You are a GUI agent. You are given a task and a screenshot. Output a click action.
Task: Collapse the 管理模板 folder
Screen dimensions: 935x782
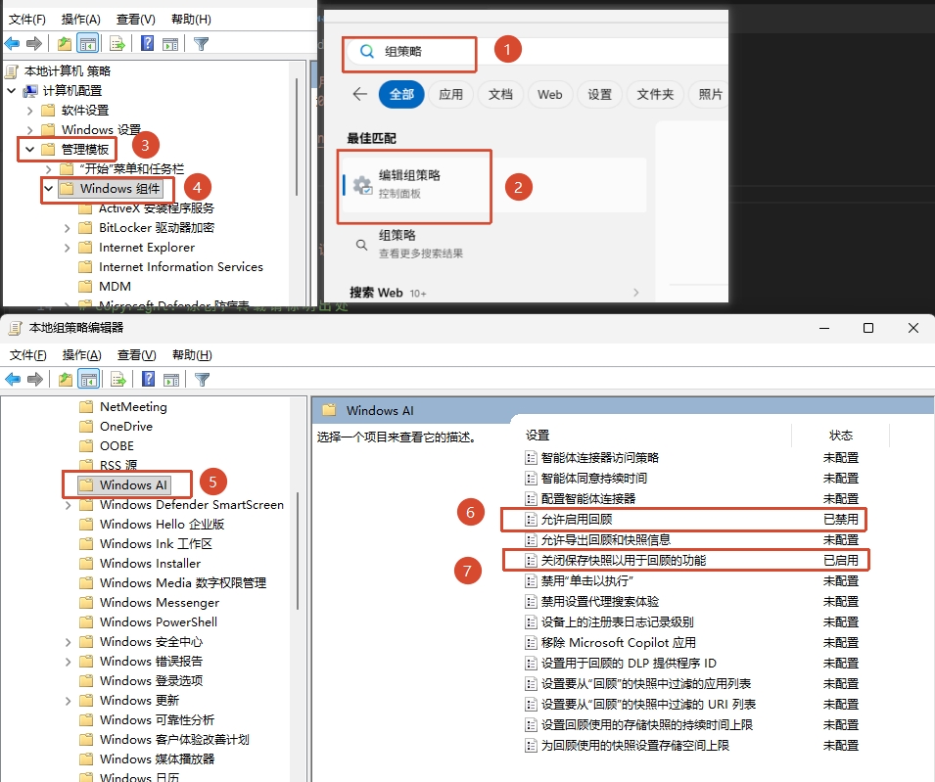click(29, 149)
